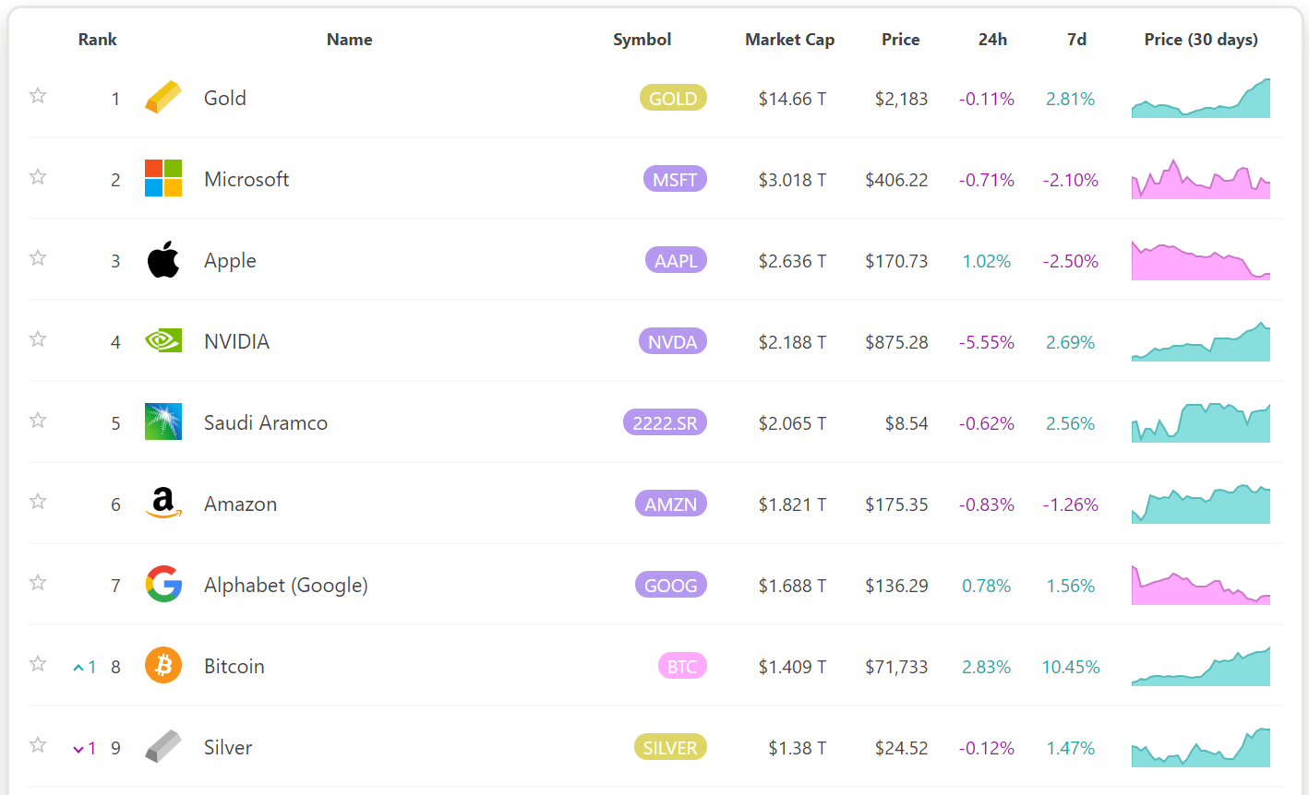The height and width of the screenshot is (795, 1309).
Task: Click the NVIDIA logo icon
Action: (163, 341)
